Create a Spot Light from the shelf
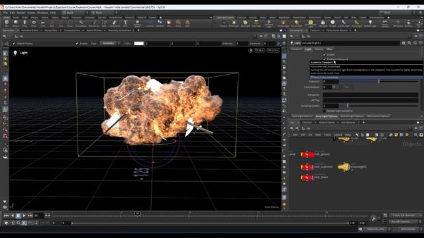 pyautogui.click(x=245, y=24)
